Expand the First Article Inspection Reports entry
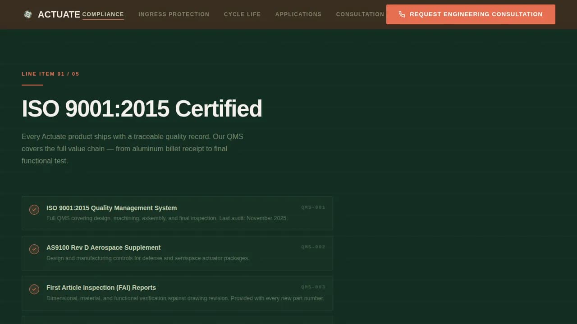This screenshot has width=577, height=324. (x=177, y=292)
